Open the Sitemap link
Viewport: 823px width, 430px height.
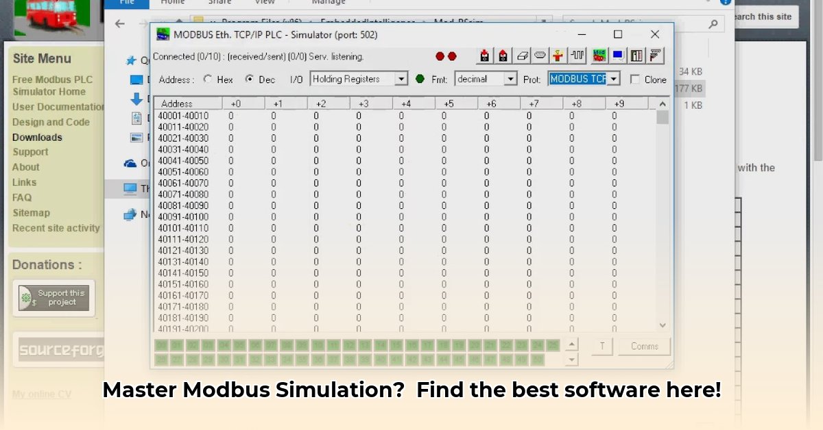[31, 213]
